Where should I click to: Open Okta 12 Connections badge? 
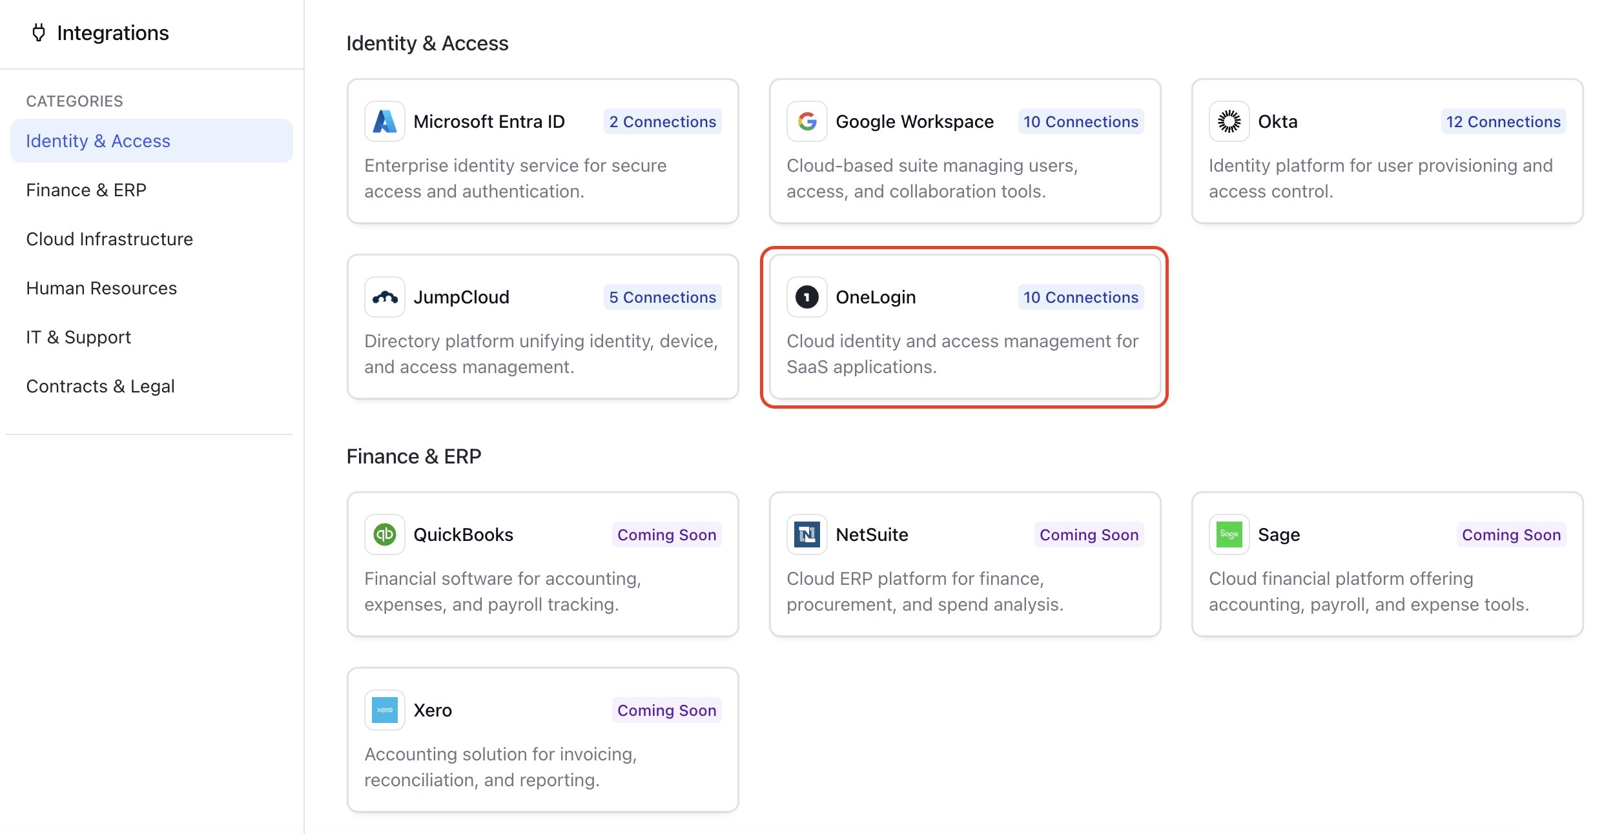click(1503, 121)
